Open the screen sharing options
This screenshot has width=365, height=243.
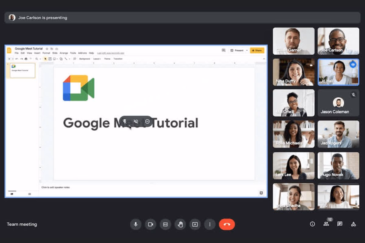(x=195, y=224)
